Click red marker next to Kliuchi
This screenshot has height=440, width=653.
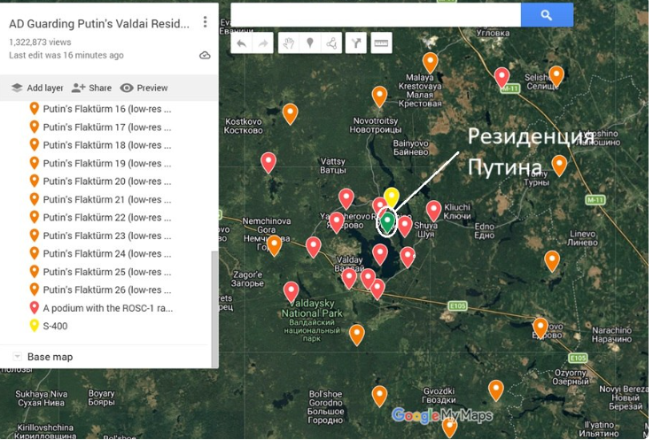click(433, 210)
